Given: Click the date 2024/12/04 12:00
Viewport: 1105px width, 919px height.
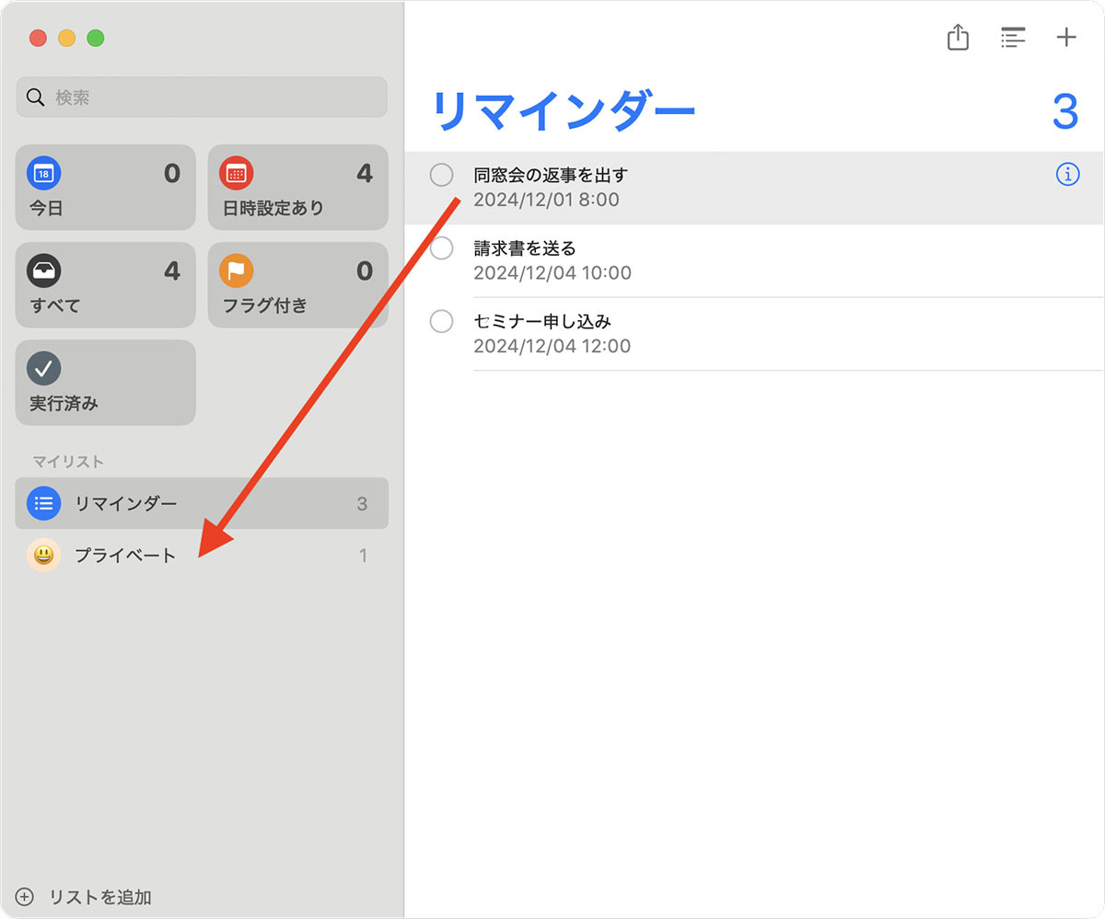Looking at the screenshot, I should pos(552,347).
